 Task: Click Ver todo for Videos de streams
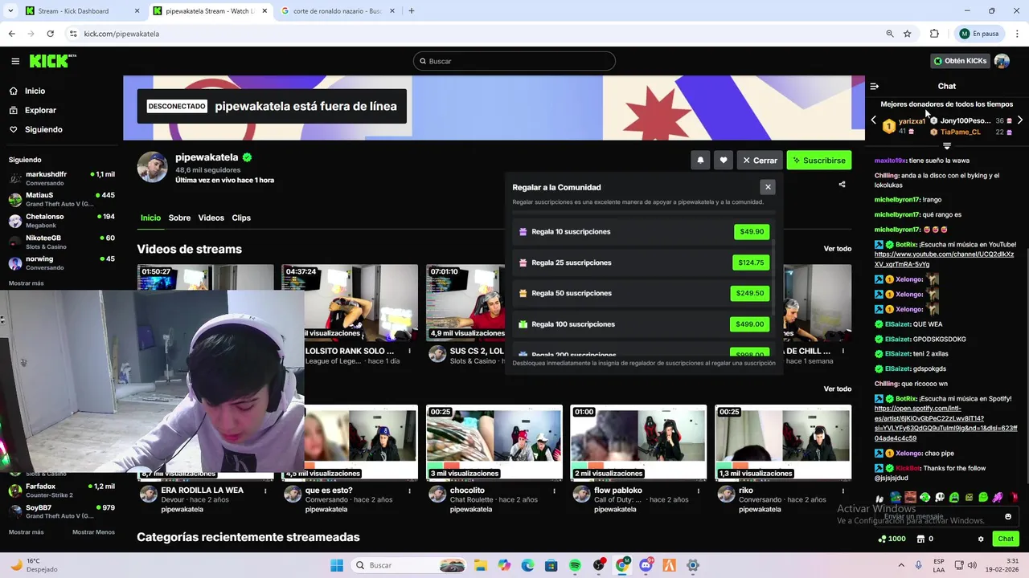pos(838,249)
